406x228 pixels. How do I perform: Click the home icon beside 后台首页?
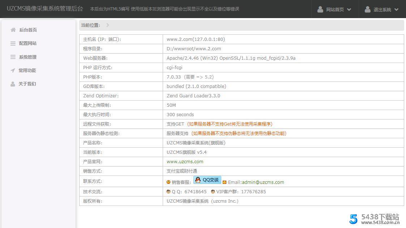click(x=13, y=30)
